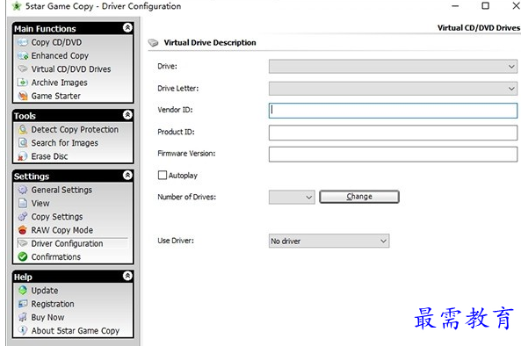521x346 pixels.
Task: Click the Detect Copy Protection magnifier icon
Action: point(23,129)
